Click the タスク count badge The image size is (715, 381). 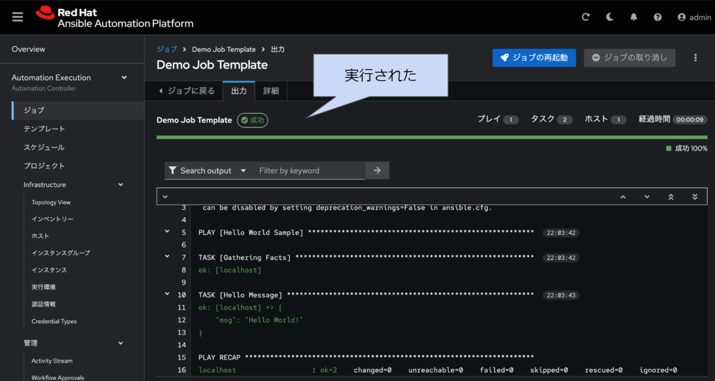coord(564,120)
